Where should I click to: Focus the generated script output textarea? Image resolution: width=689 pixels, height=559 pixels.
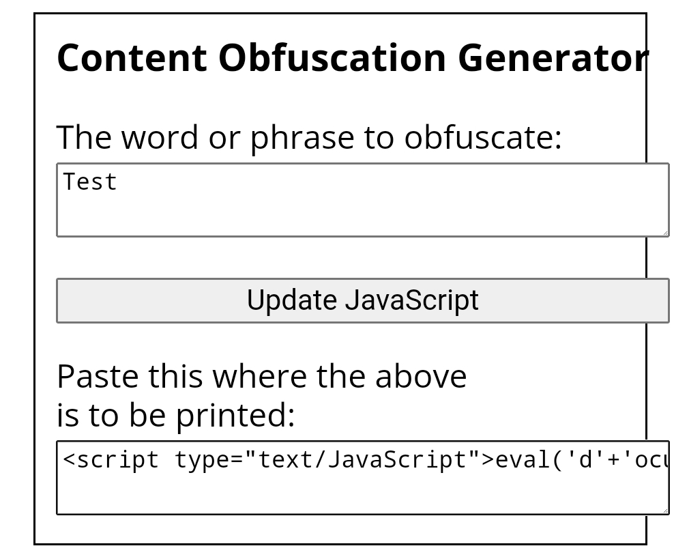363,478
